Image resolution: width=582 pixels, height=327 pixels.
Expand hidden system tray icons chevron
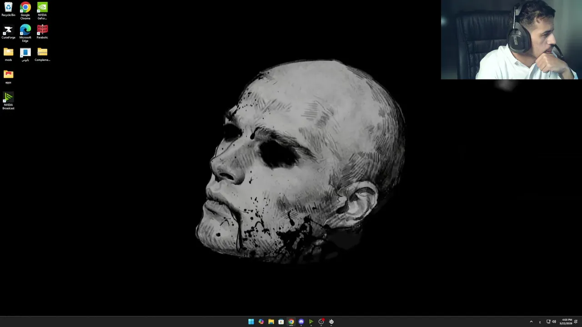pyautogui.click(x=531, y=322)
